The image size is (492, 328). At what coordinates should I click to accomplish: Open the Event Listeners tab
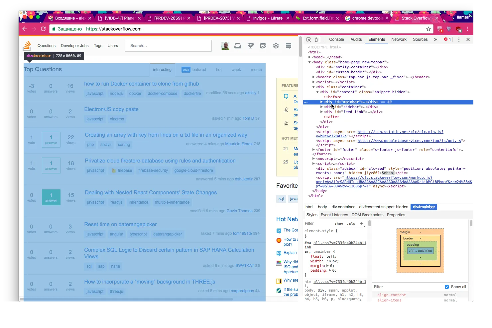pyautogui.click(x=334, y=215)
